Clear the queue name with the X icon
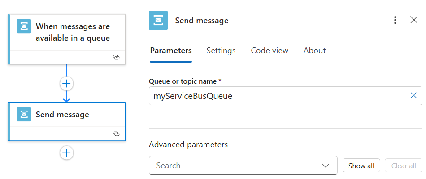This screenshot has width=426, height=179. (x=413, y=95)
